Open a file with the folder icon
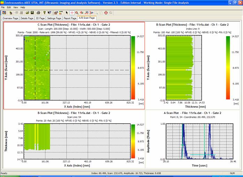The width and height of the screenshot is (243, 177). tap(28, 13)
